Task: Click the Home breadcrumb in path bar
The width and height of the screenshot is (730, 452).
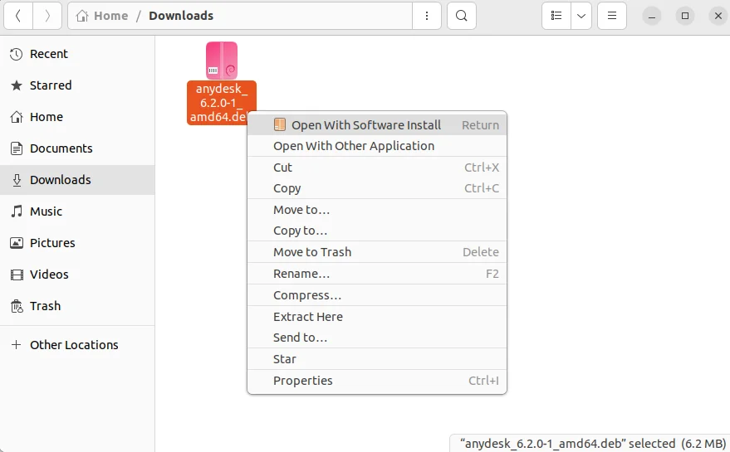Action: coord(102,16)
